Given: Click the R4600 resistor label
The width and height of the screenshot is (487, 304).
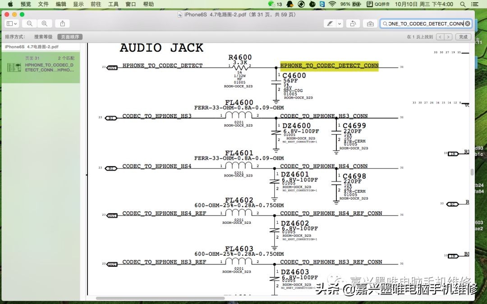Looking at the screenshot, I should point(240,57).
